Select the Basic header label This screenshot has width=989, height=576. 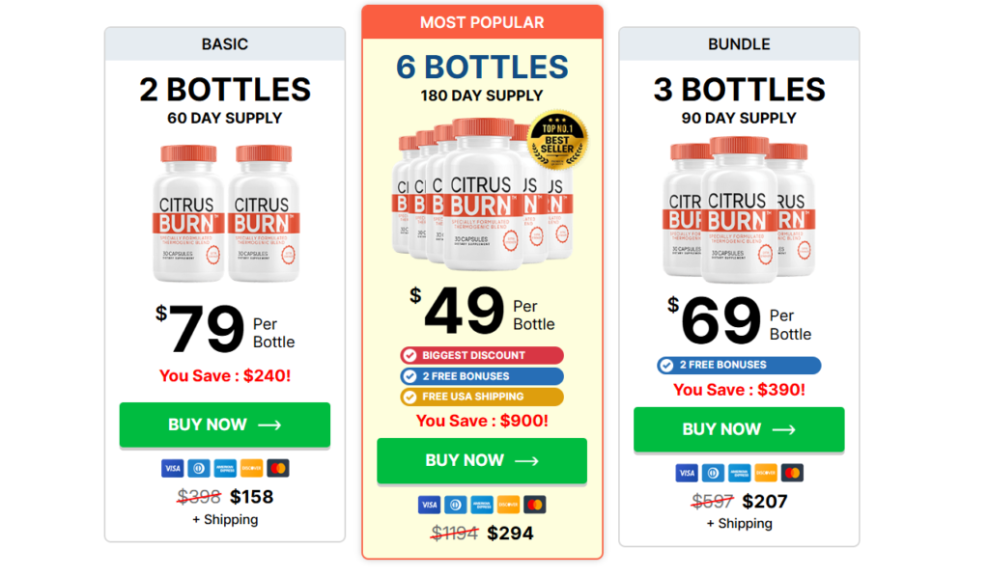tap(225, 44)
